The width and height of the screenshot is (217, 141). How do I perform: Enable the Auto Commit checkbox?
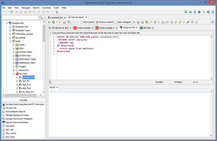point(82,22)
